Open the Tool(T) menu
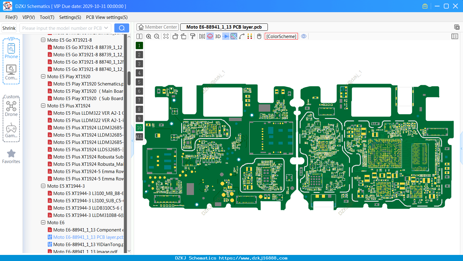Image resolution: width=463 pixels, height=261 pixels. pyautogui.click(x=47, y=17)
